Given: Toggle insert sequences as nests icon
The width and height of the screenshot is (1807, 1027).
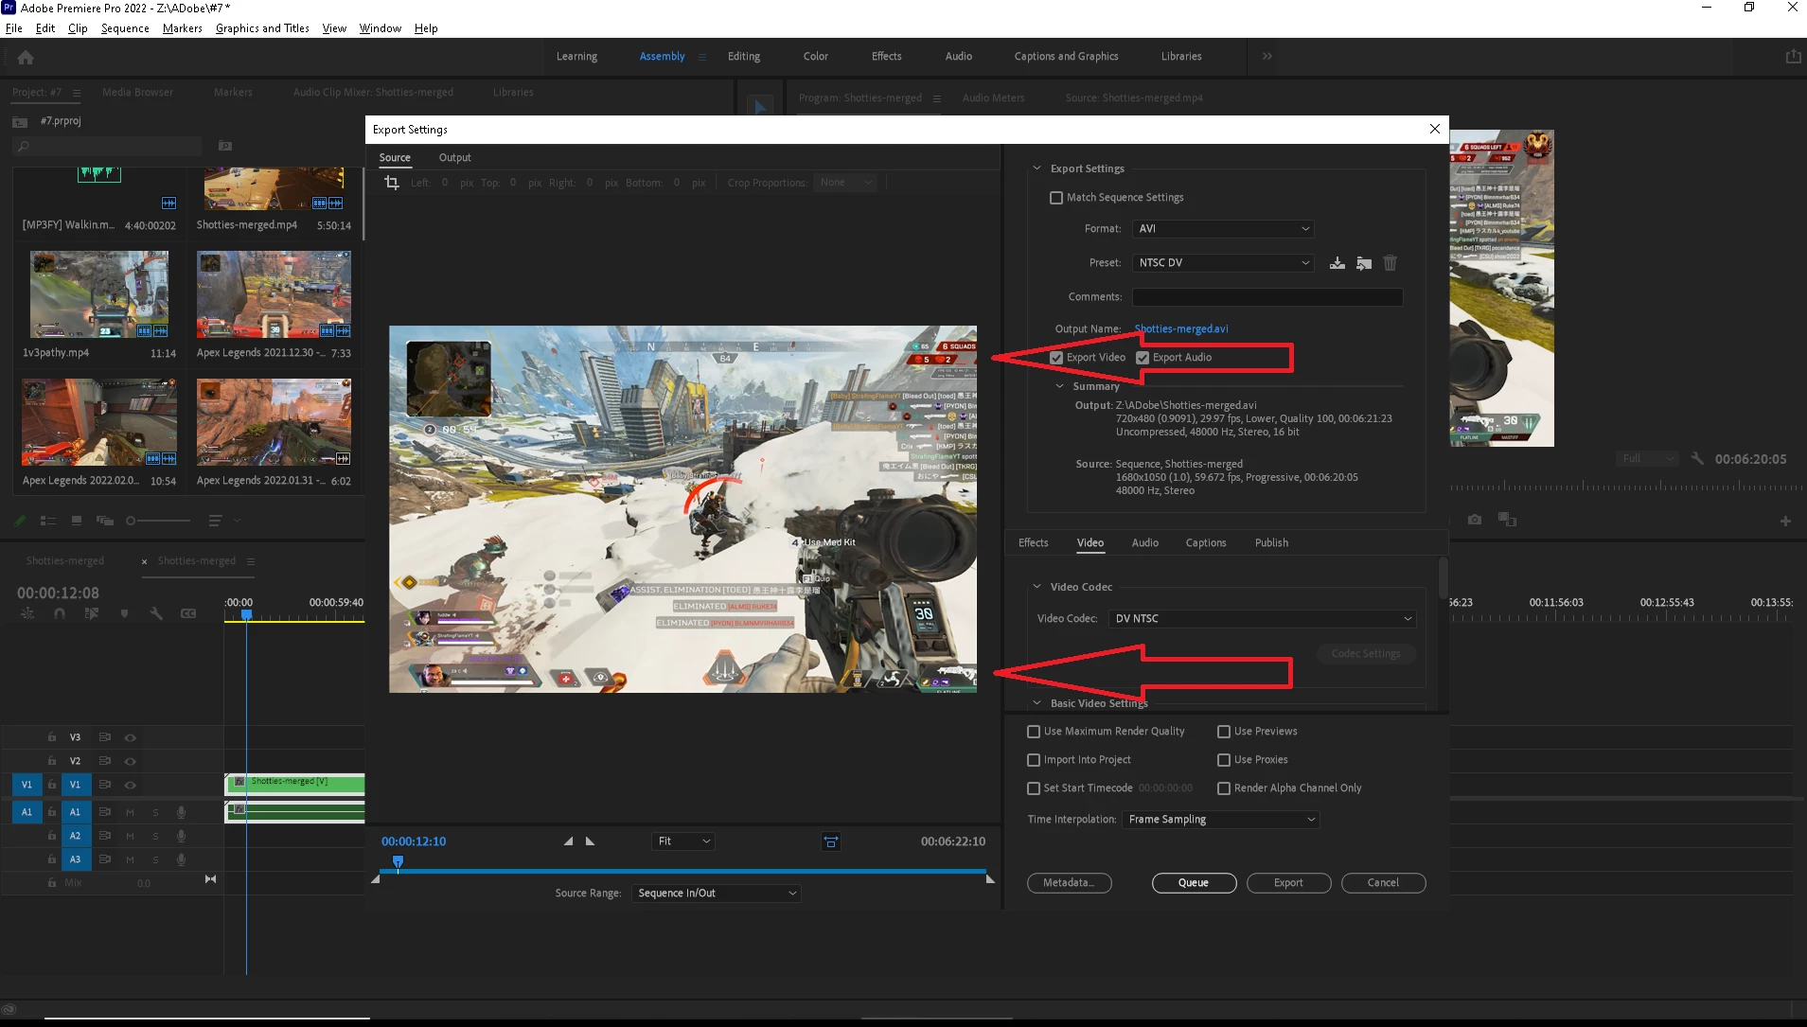Looking at the screenshot, I should pos(27,613).
